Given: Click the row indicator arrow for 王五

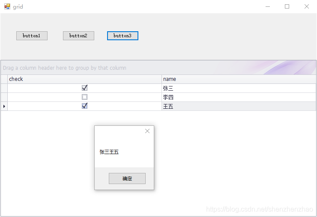Looking at the screenshot, I should [x=4, y=106].
